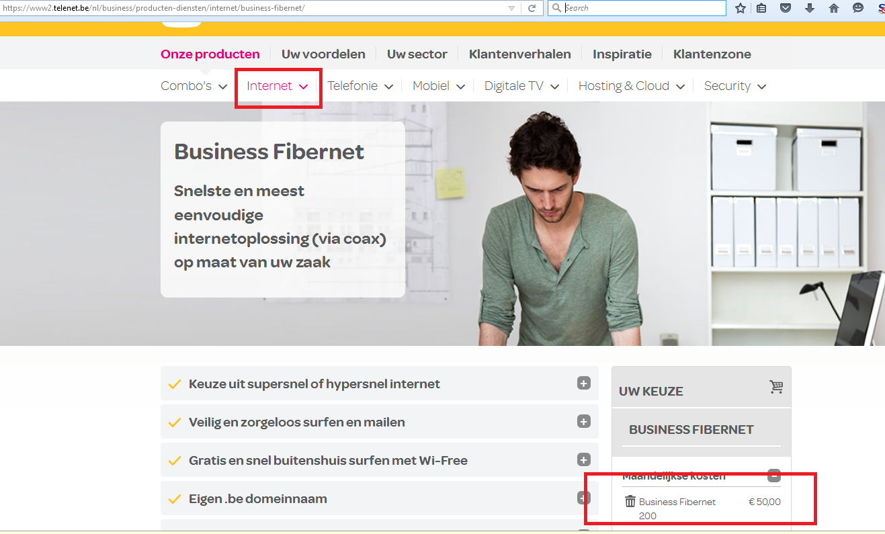Open the shopping cart in Uw Keuze
Image resolution: width=885 pixels, height=534 pixels.
click(x=776, y=387)
